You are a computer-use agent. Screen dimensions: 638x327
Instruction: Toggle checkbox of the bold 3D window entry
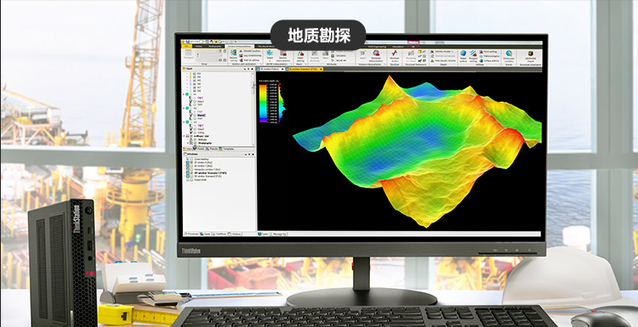pos(191,173)
